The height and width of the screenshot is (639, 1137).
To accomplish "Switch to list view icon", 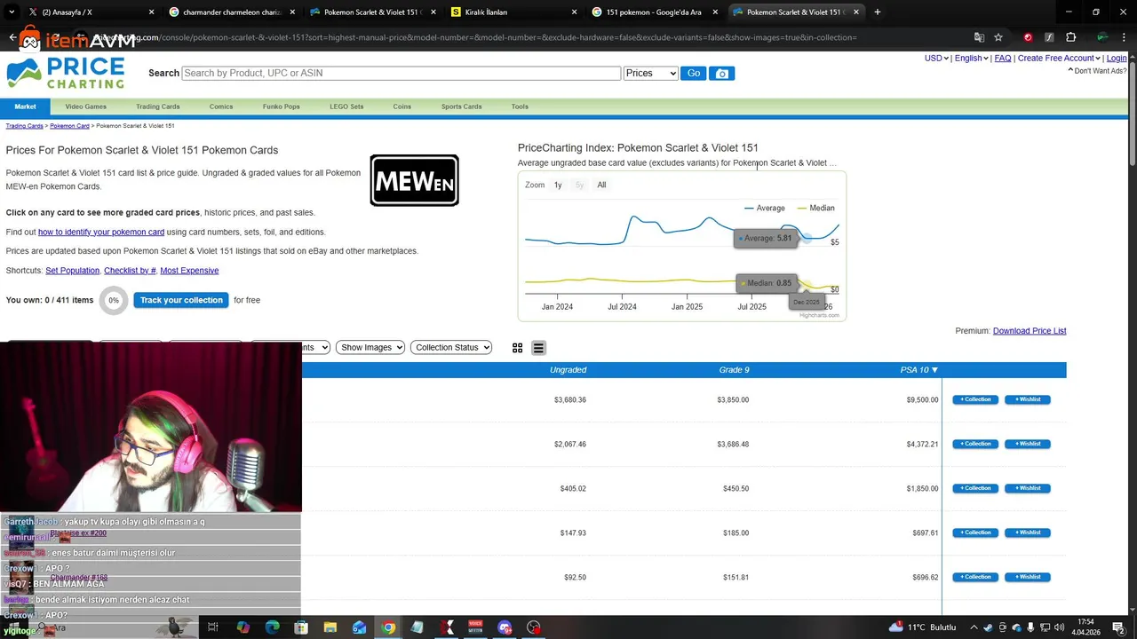I will (538, 348).
